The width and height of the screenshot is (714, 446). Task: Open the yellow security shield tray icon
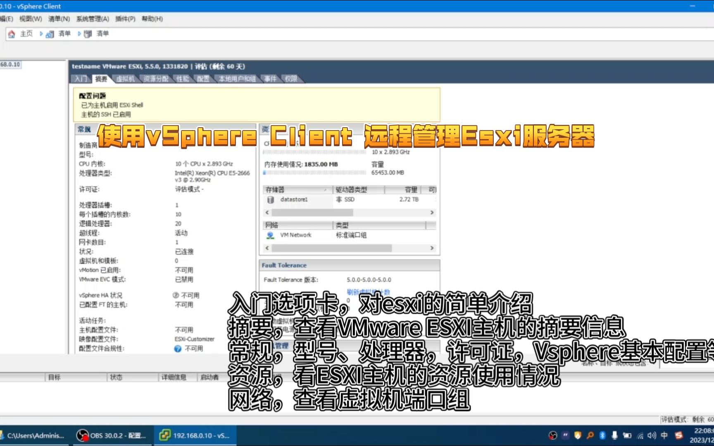pyautogui.click(x=578, y=435)
